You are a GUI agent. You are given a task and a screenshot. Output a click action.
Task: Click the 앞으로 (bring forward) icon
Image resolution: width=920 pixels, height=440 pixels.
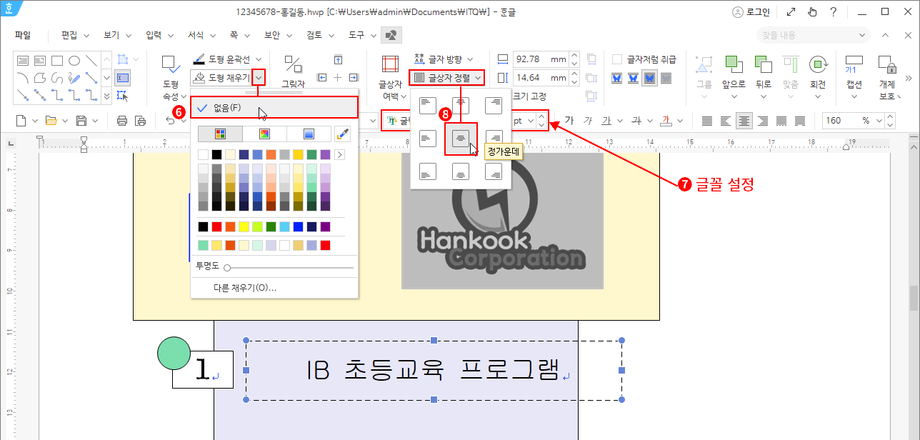(x=734, y=64)
